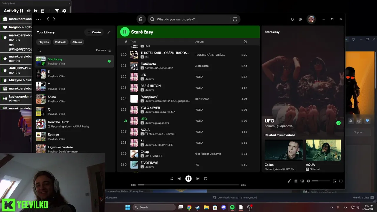Image resolution: width=377 pixels, height=212 pixels.
Task: Open the Ciganske čardaše playlist
Action: point(74,149)
